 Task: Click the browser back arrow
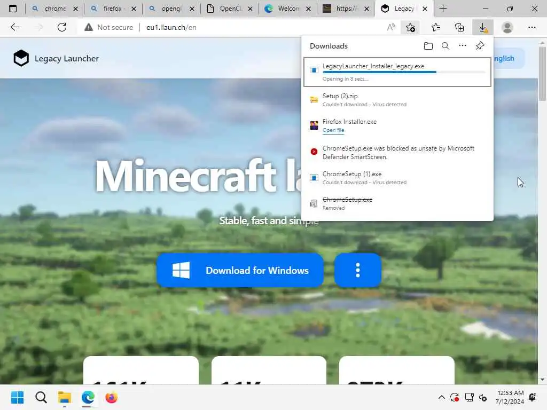click(x=14, y=27)
